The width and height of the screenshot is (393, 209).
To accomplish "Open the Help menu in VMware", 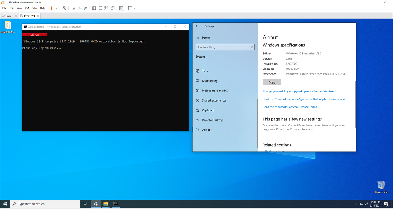I will coord(43,8).
